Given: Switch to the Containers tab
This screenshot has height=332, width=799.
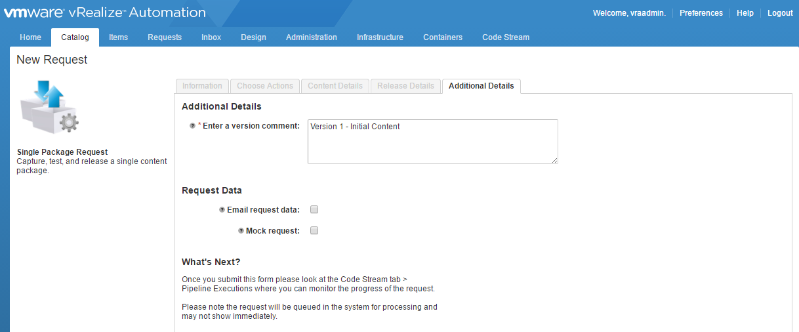Looking at the screenshot, I should pyautogui.click(x=442, y=37).
